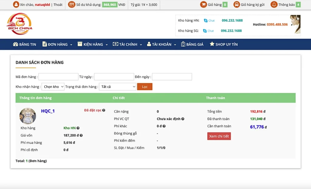The image size is (311, 189).
Task: Click the Bích China Logistics logo
Action: (x=19, y=24)
